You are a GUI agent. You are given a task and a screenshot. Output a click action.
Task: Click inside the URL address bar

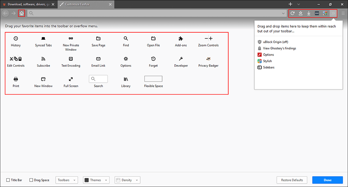tap(157, 13)
